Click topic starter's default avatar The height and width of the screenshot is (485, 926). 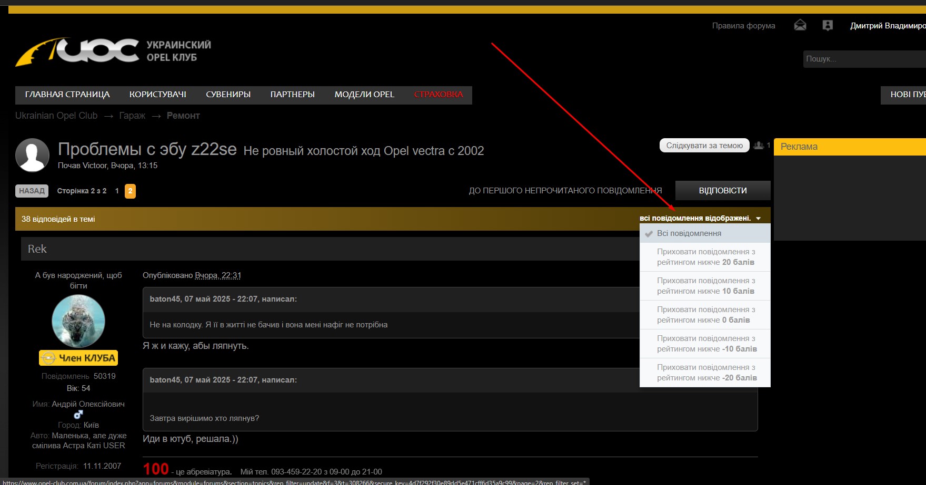pos(33,156)
